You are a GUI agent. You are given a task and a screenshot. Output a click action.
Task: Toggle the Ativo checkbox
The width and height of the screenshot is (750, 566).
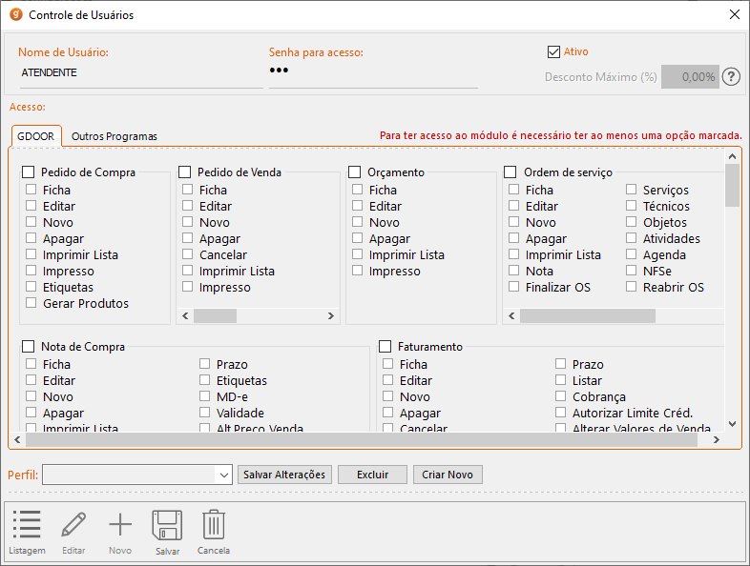[553, 51]
